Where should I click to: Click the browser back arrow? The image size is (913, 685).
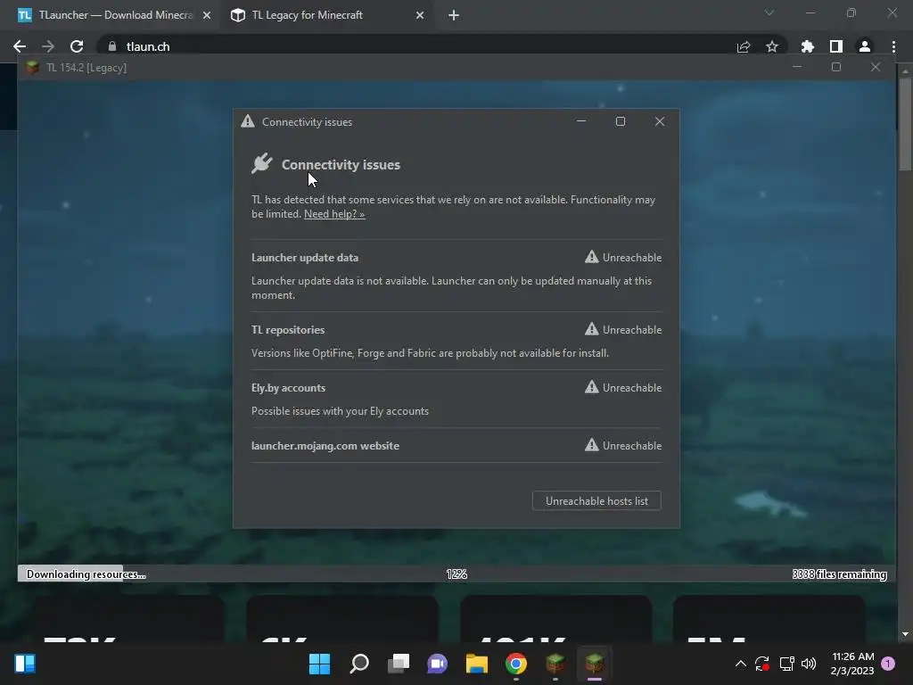tap(20, 46)
